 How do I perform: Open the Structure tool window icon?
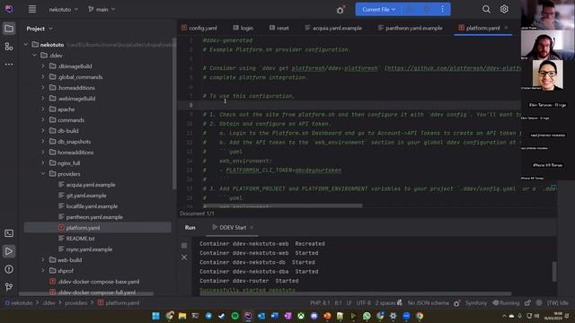[9, 46]
